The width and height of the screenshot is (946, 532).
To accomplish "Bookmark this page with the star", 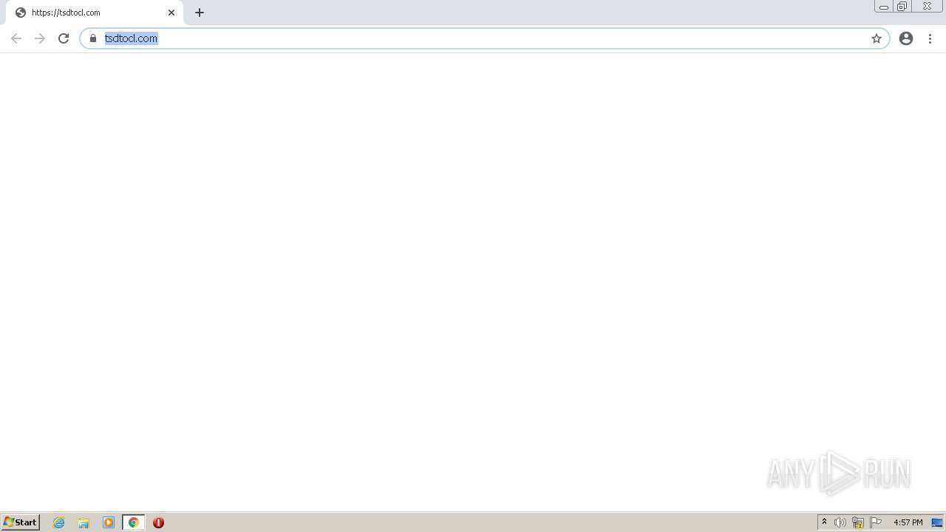I will [877, 38].
